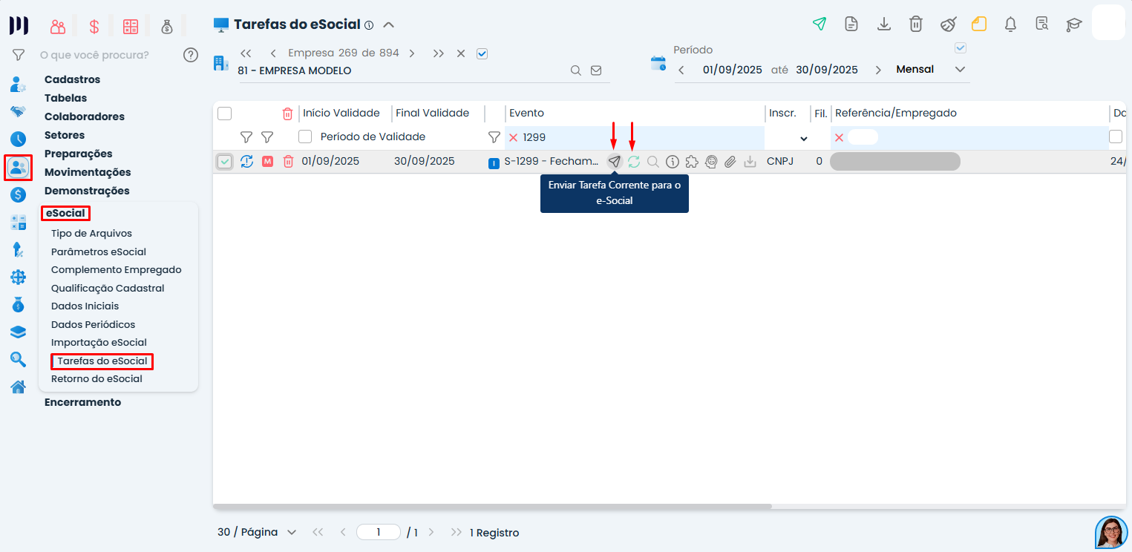Click the company navigator close X button
Viewport: 1132px width, 552px height.
[x=461, y=53]
